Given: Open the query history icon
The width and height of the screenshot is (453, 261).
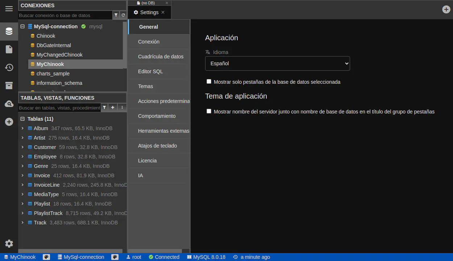Looking at the screenshot, I should click(x=9, y=67).
